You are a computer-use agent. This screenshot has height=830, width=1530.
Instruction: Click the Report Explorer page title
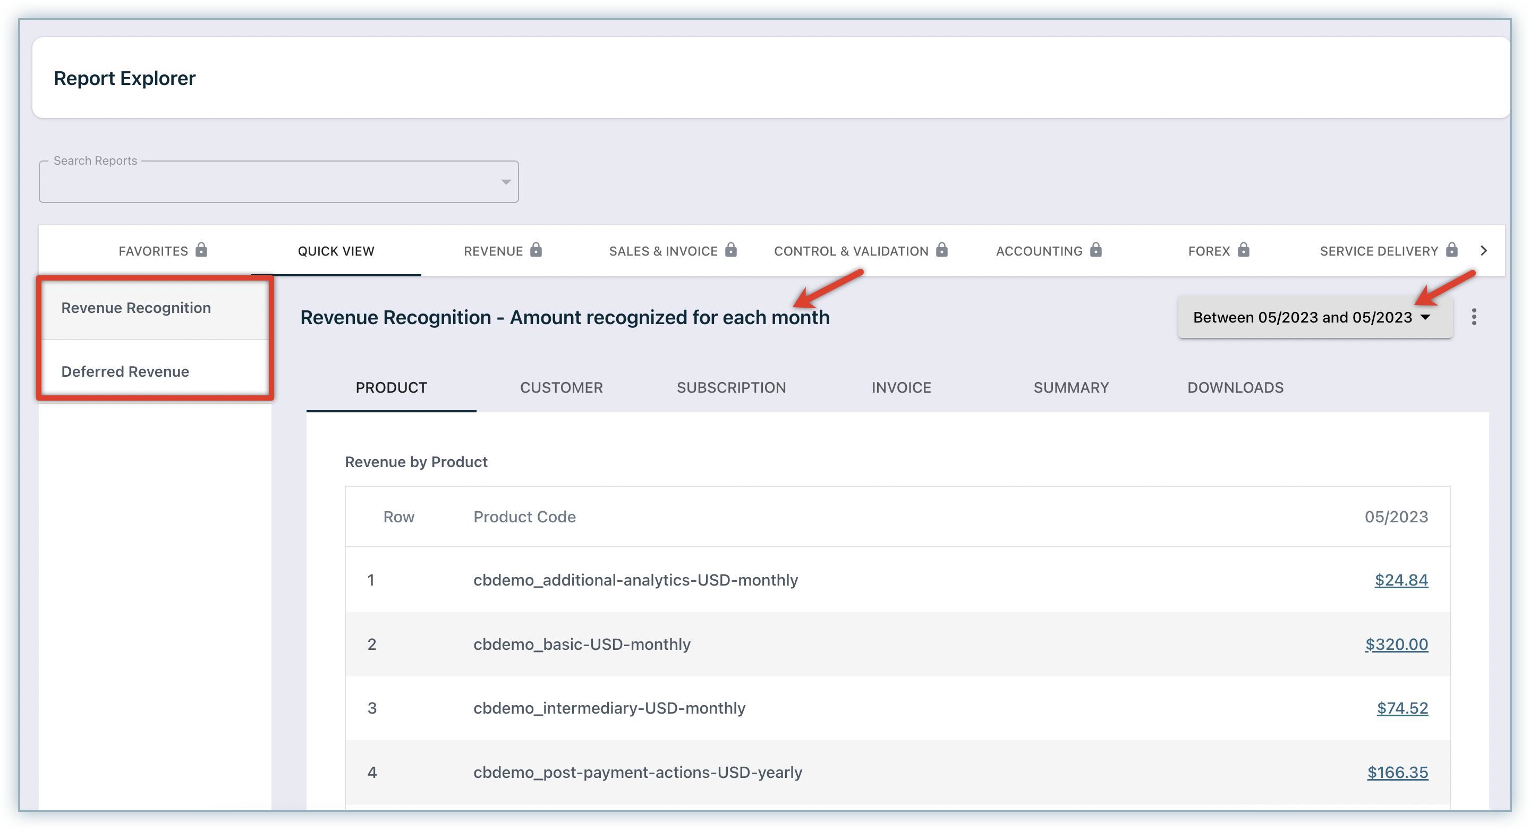125,79
